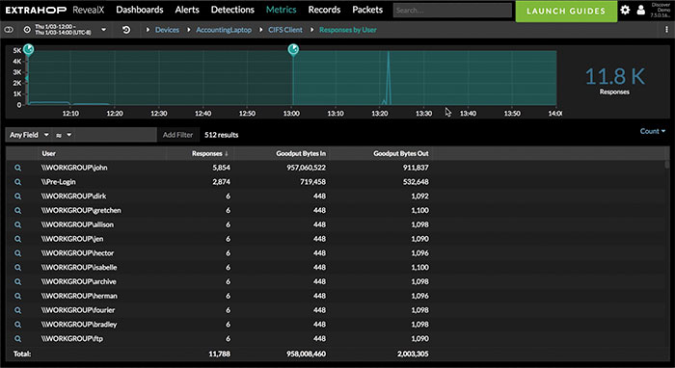Sort by Goodput Bytes Out column

401,153
